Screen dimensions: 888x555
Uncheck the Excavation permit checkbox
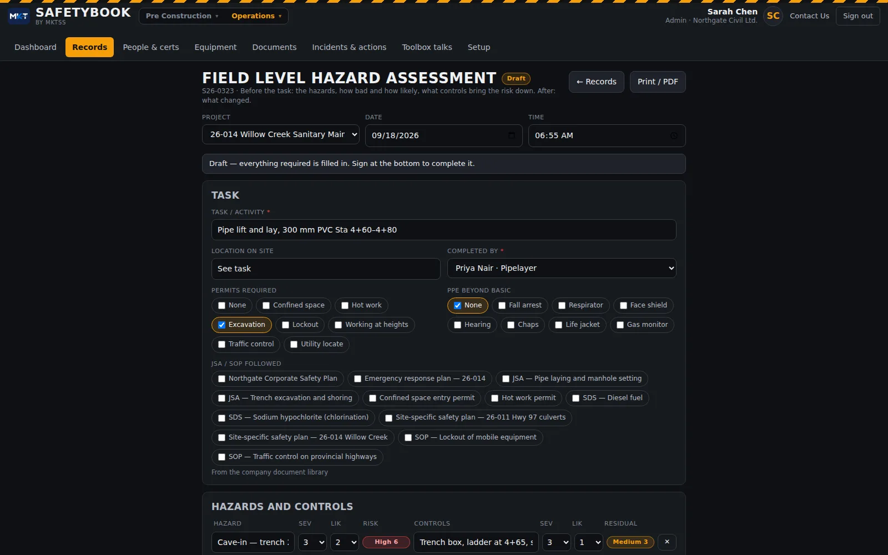[222, 325]
